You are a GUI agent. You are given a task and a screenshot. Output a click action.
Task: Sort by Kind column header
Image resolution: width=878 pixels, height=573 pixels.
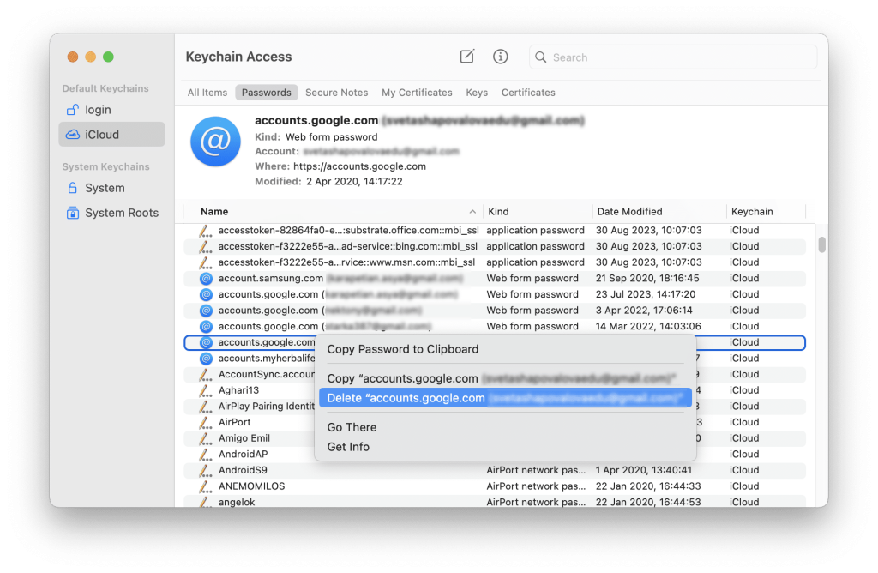pyautogui.click(x=538, y=212)
